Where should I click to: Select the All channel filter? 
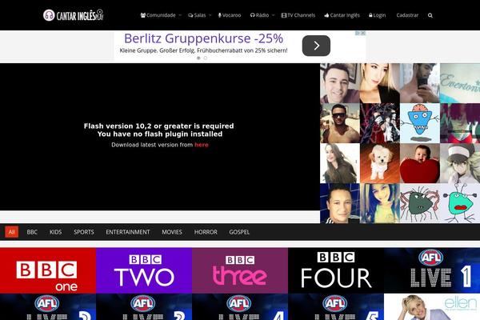click(x=12, y=232)
